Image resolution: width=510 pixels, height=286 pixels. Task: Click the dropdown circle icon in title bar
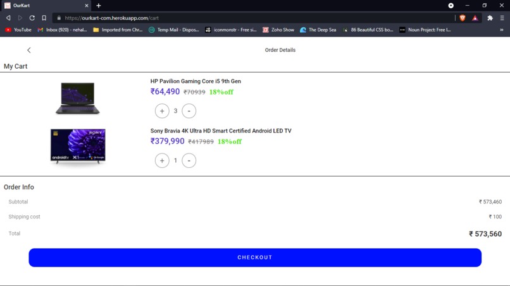[451, 6]
